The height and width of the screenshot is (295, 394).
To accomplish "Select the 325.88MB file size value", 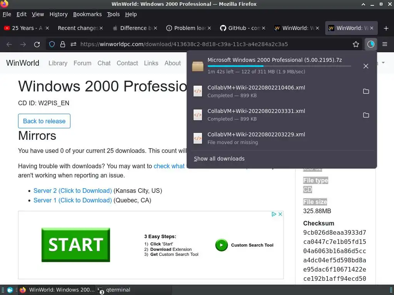I will (x=317, y=211).
